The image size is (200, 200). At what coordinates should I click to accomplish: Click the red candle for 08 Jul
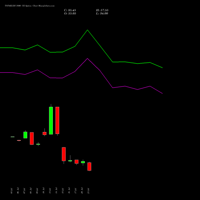pos(32,138)
